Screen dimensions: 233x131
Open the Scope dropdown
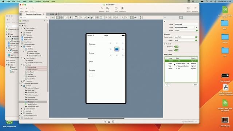pyautogui.click(x=186, y=31)
